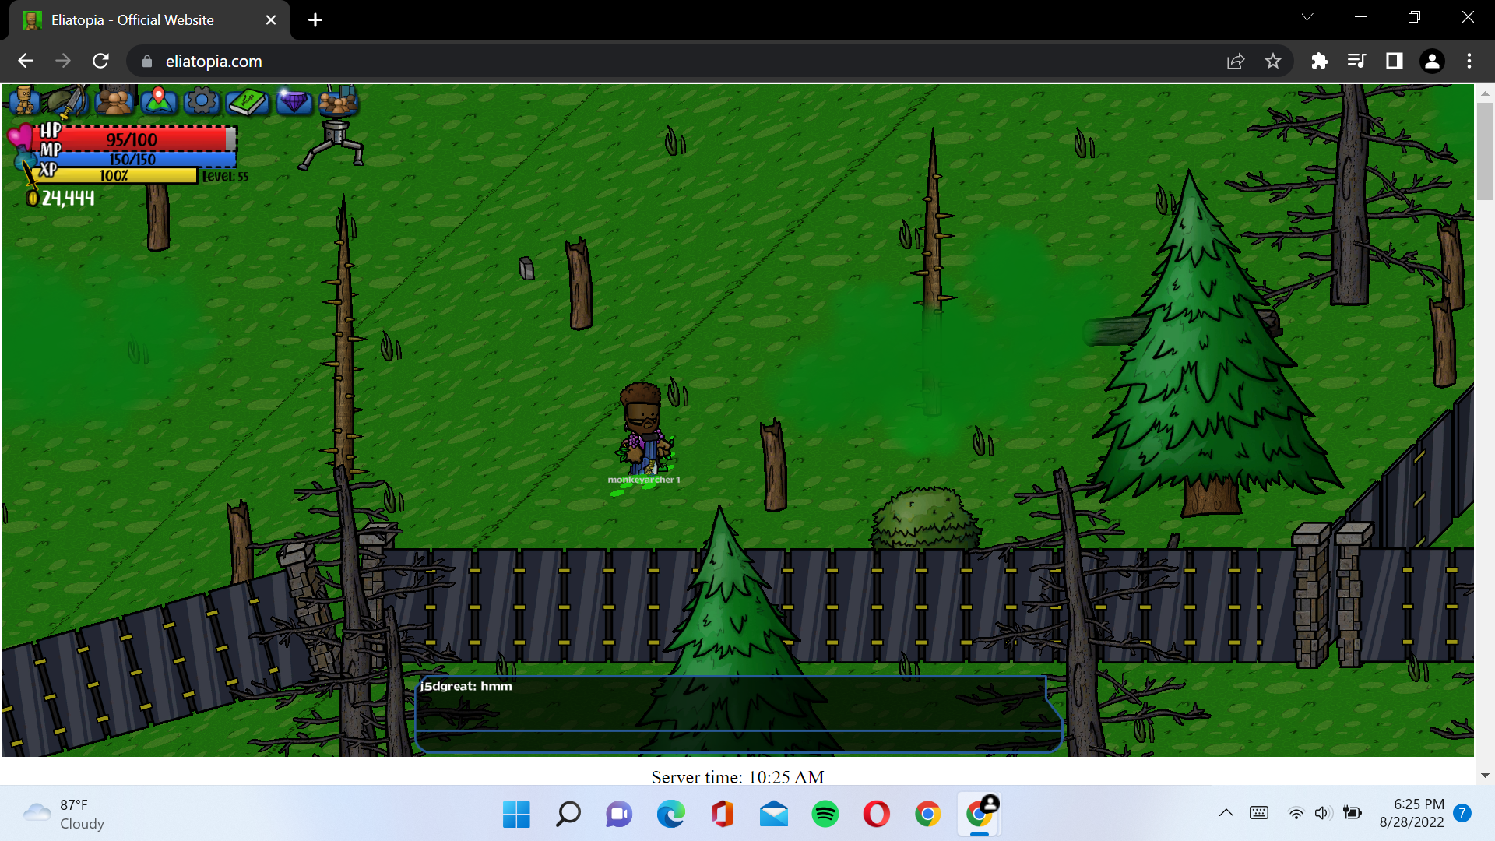1495x841 pixels.
Task: Click the monkeyarcher1 player character
Action: [644, 430]
